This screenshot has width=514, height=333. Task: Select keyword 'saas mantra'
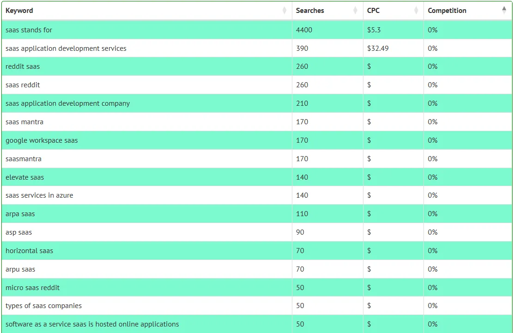coord(24,122)
